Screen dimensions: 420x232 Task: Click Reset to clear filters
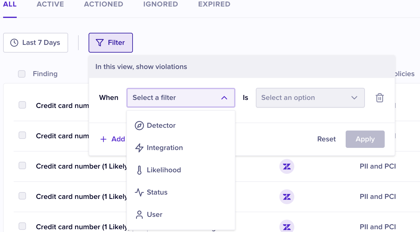pos(326,139)
